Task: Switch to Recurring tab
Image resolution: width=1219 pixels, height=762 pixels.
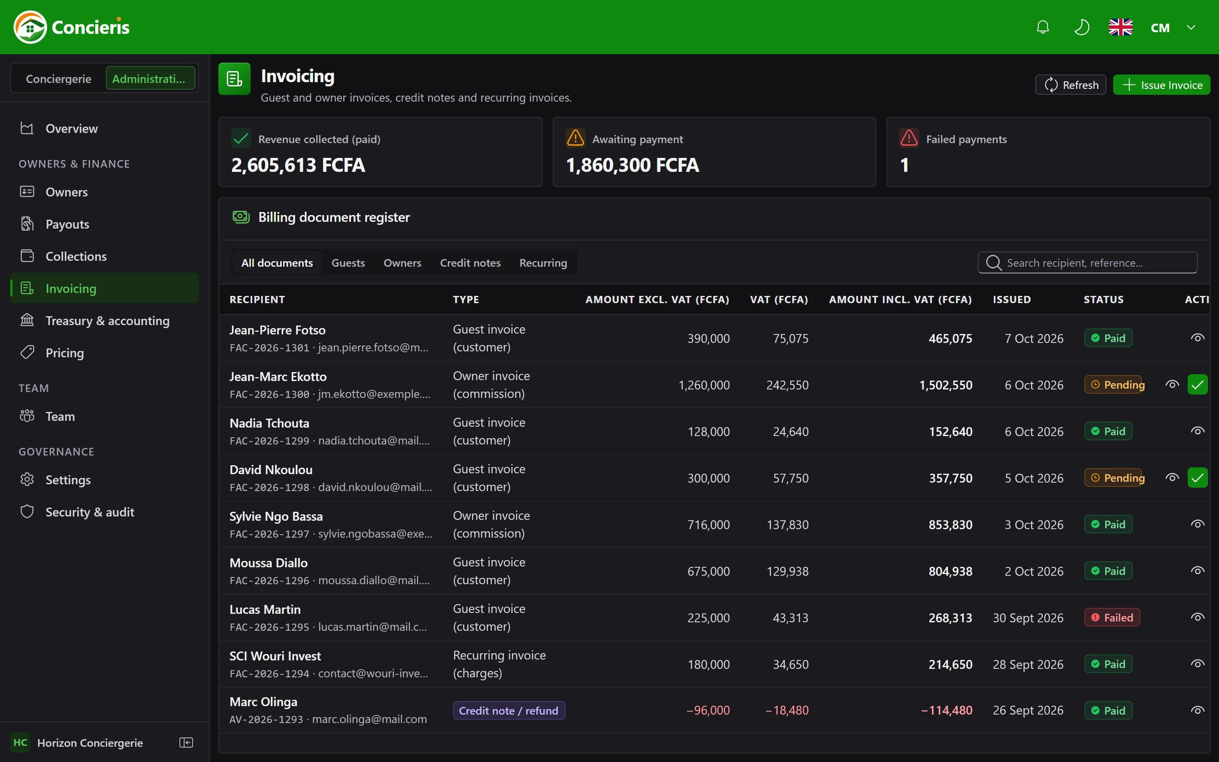Action: (x=543, y=262)
